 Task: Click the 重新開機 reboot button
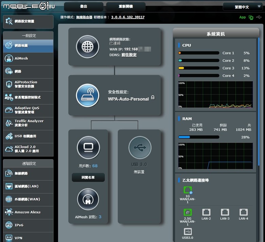coord(126,6)
